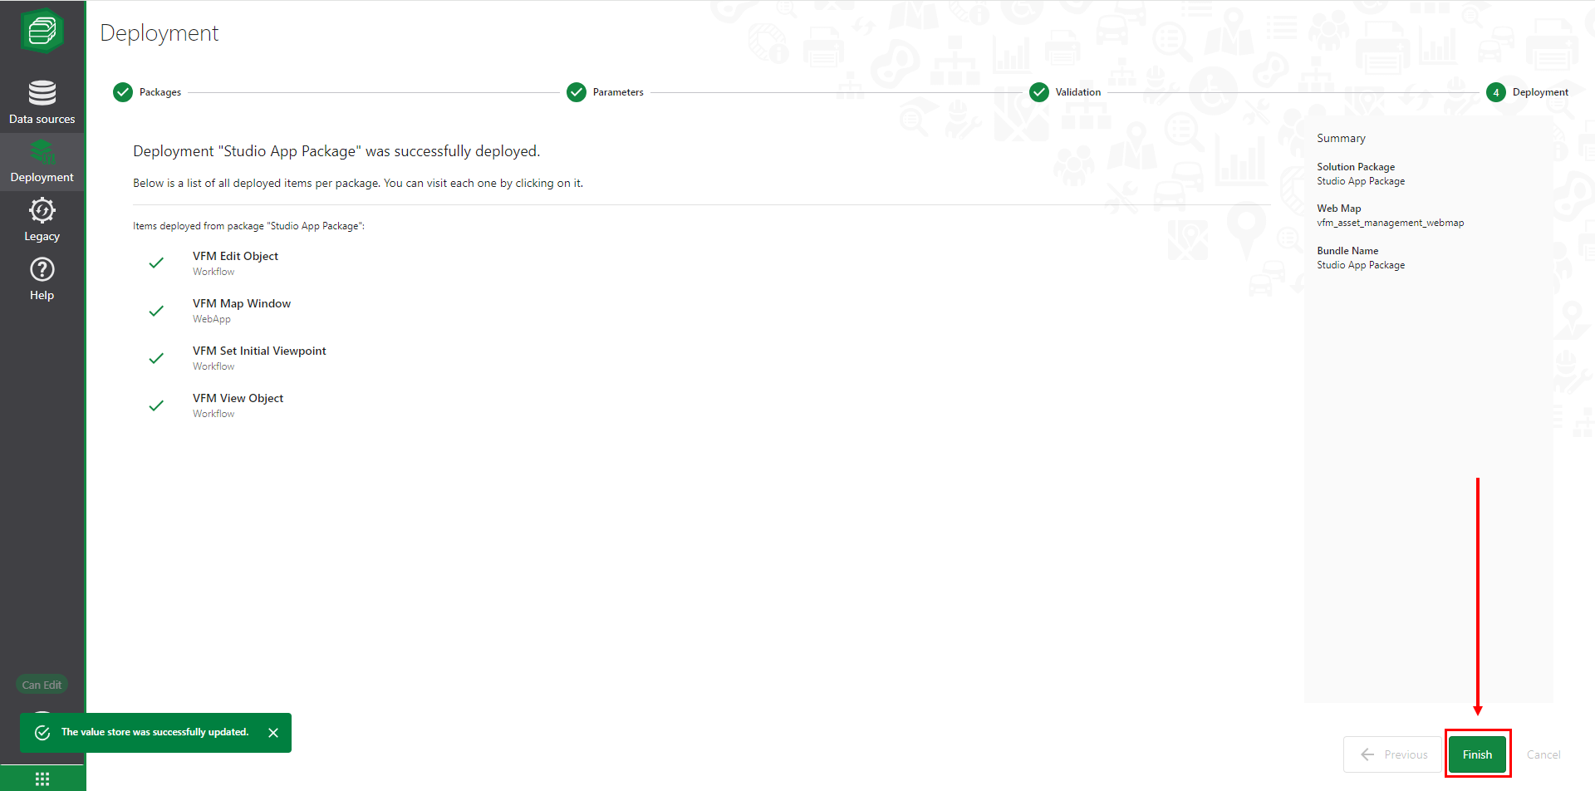
Task: Click the success icon in notification toast
Action: [42, 733]
